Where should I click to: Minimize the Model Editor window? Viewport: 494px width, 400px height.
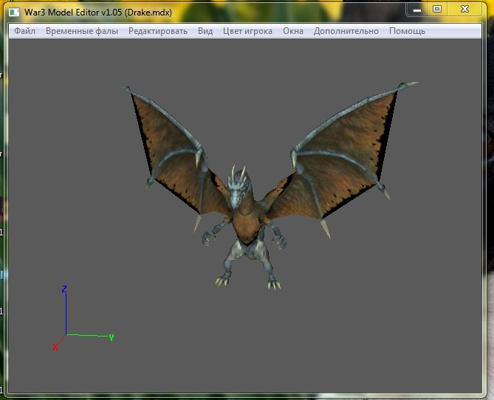418,9
